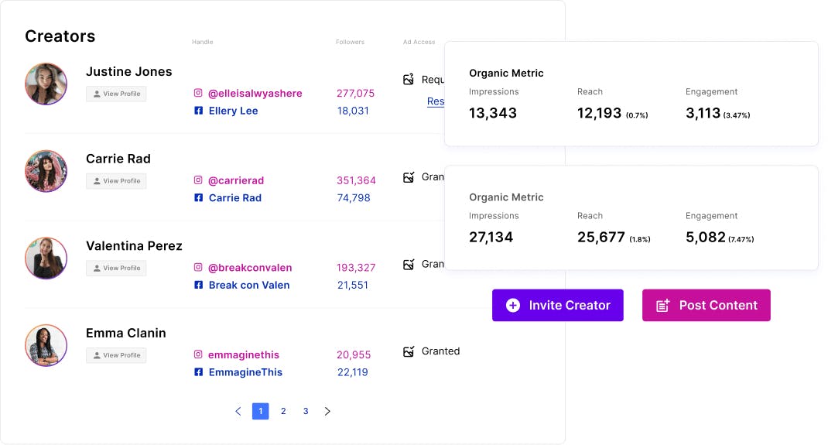The width and height of the screenshot is (828, 445).
Task: Go to previous page using left chevron
Action: [x=238, y=411]
